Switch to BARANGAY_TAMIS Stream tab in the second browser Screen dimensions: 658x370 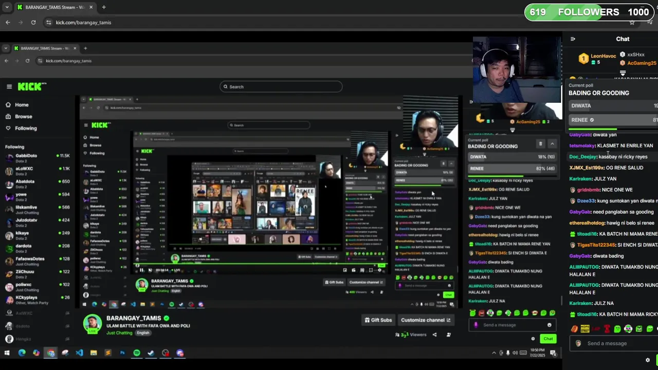coord(46,48)
